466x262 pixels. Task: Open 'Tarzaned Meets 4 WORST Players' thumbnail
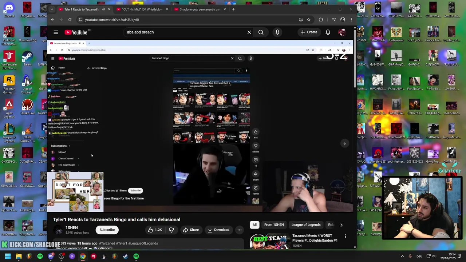point(270,242)
